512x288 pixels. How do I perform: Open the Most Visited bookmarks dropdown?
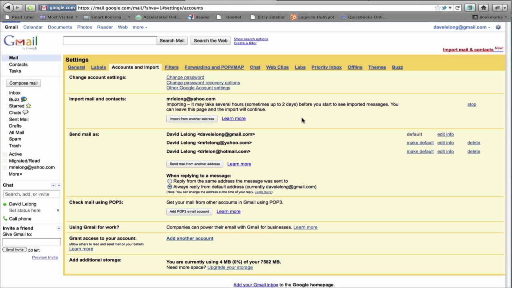pyautogui.click(x=60, y=17)
